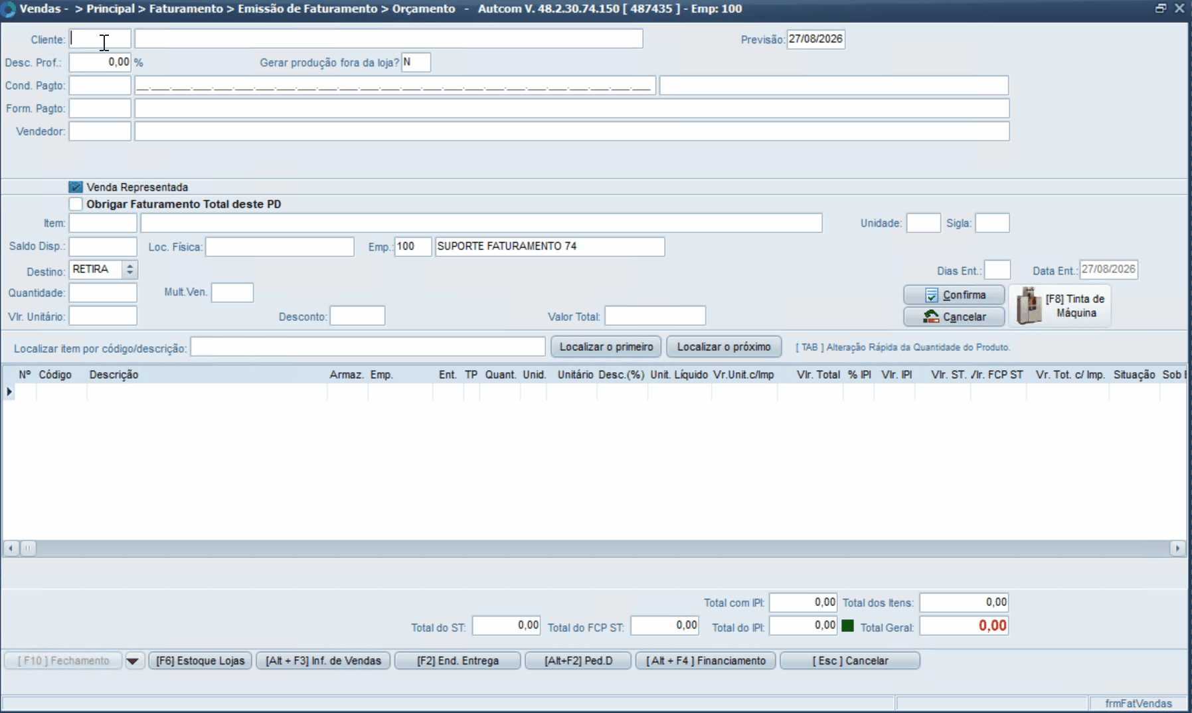The height and width of the screenshot is (713, 1192).
Task: Click the Valor Total field
Action: 655,316
